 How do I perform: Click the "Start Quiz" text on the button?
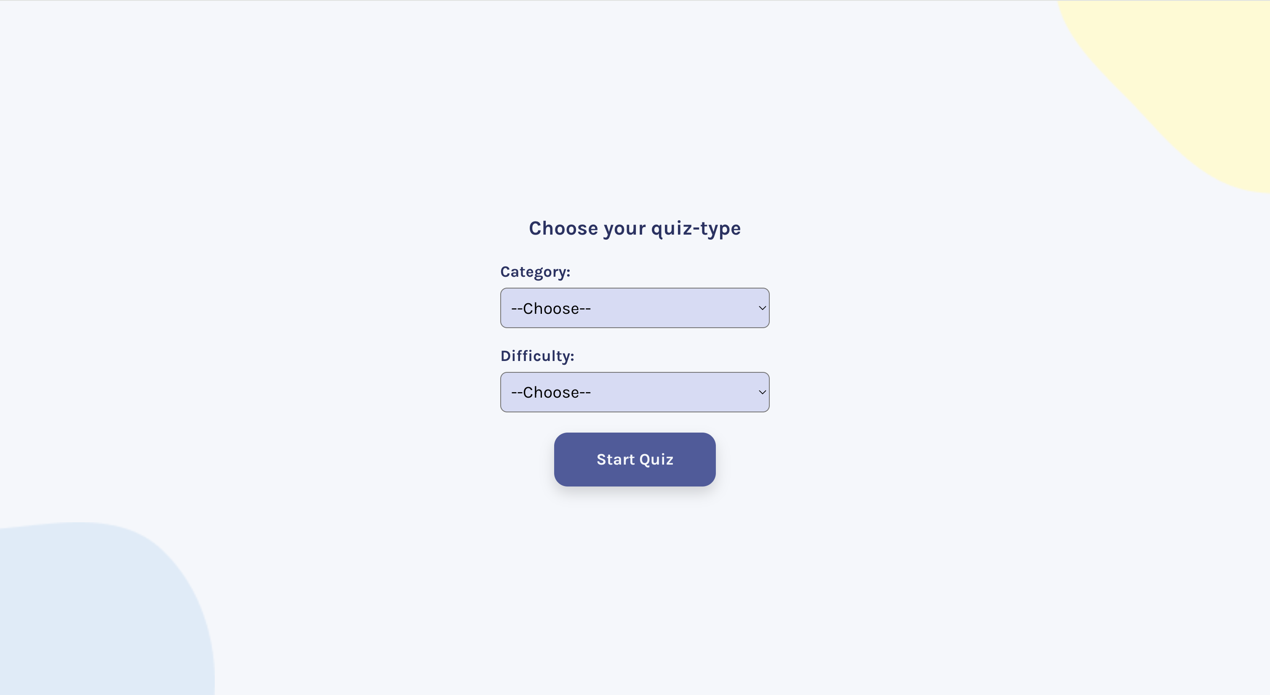635,460
